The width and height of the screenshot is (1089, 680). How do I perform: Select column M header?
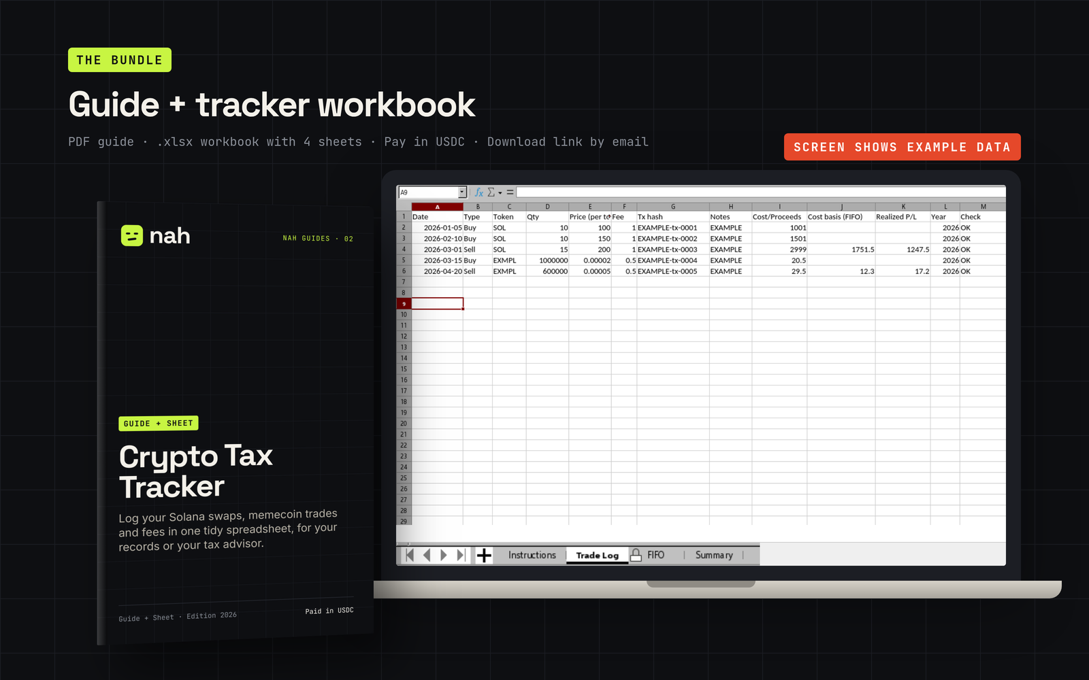pos(983,207)
